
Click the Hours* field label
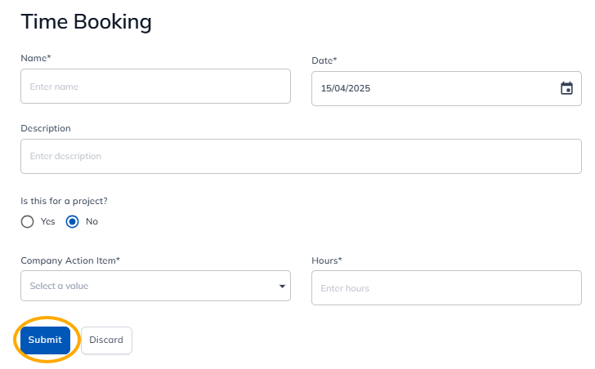pyautogui.click(x=327, y=260)
